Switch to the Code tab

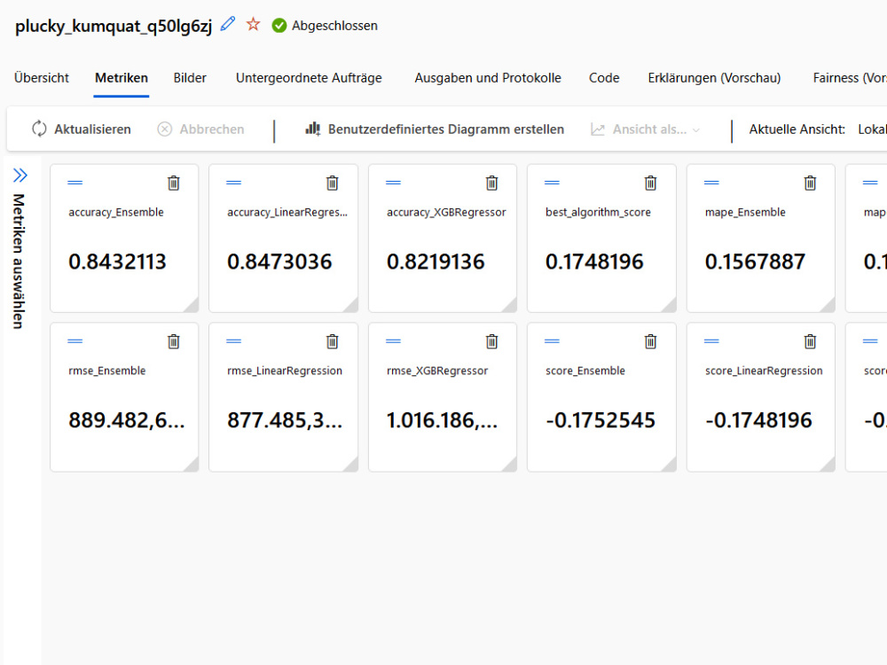coord(604,78)
